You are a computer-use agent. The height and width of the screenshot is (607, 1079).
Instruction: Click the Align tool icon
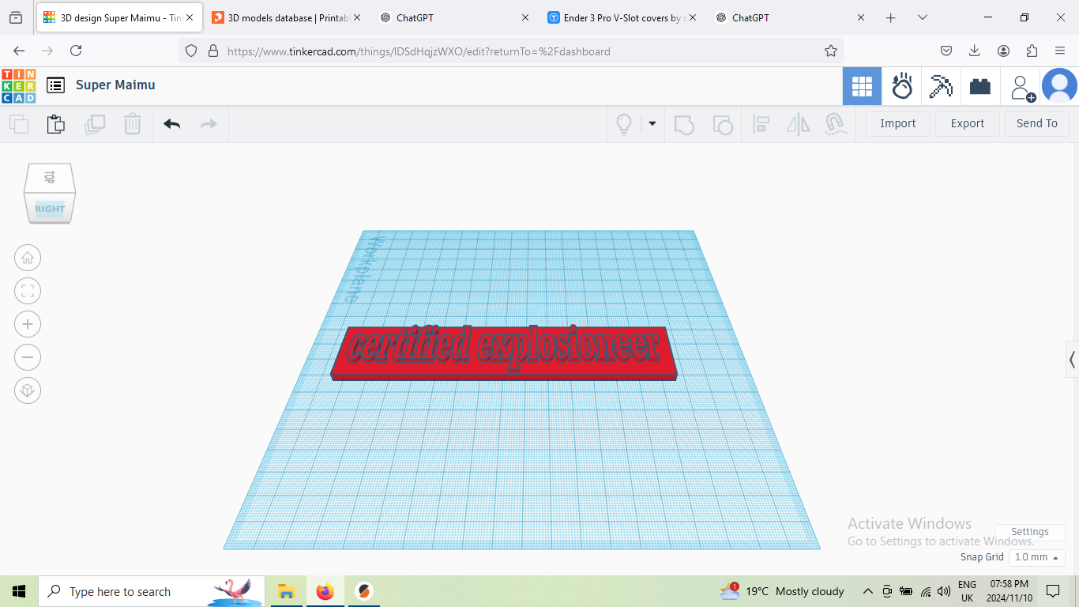761,124
